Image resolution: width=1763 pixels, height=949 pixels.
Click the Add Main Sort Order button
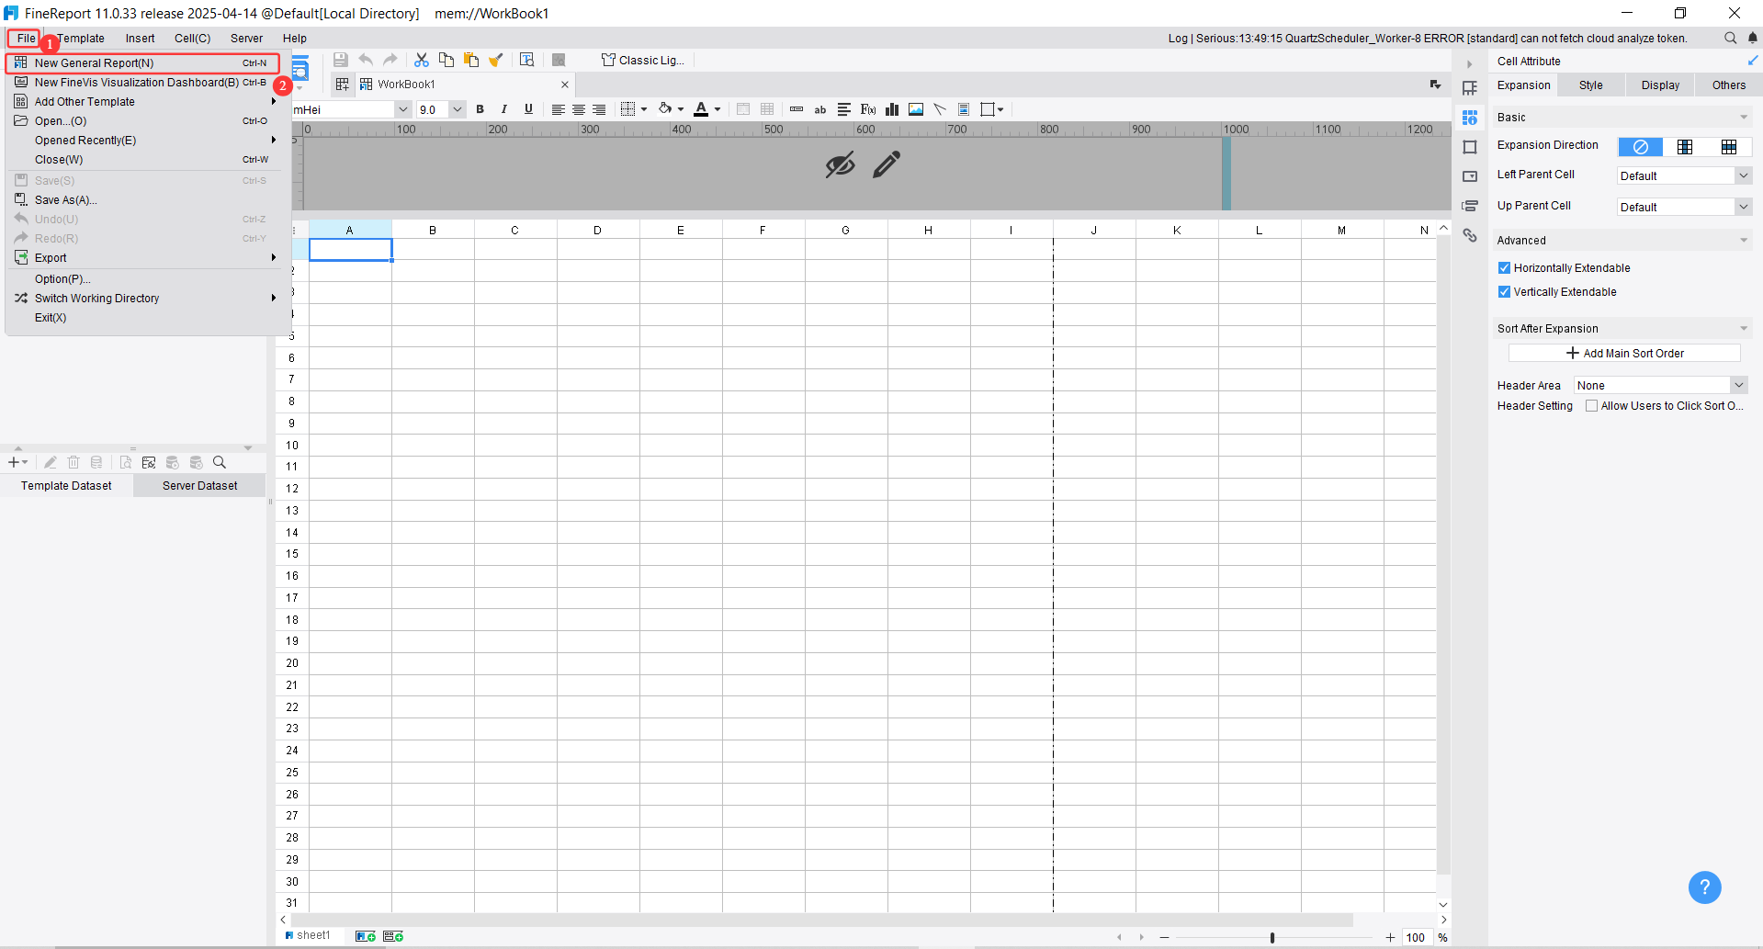pyautogui.click(x=1622, y=353)
